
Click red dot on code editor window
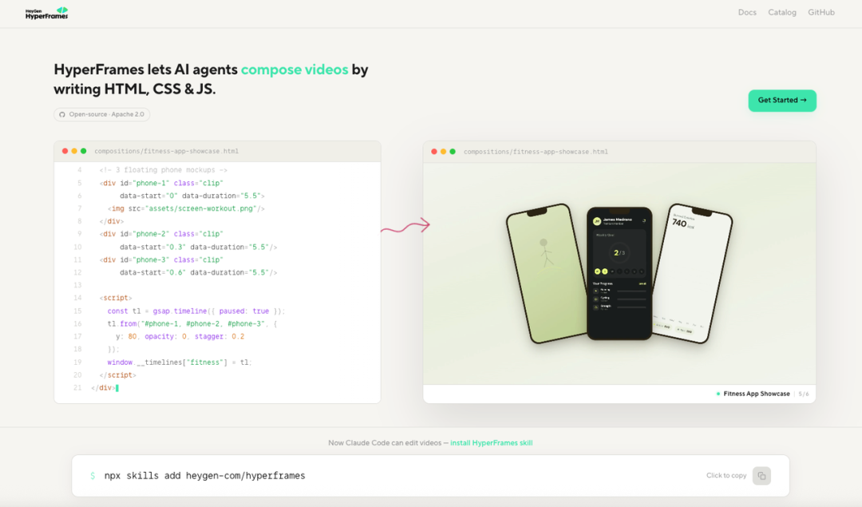(65, 151)
